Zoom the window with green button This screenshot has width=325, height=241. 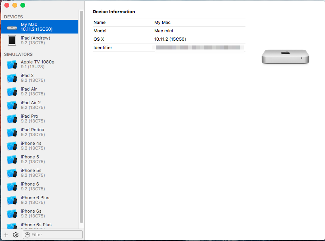(x=23, y=5)
